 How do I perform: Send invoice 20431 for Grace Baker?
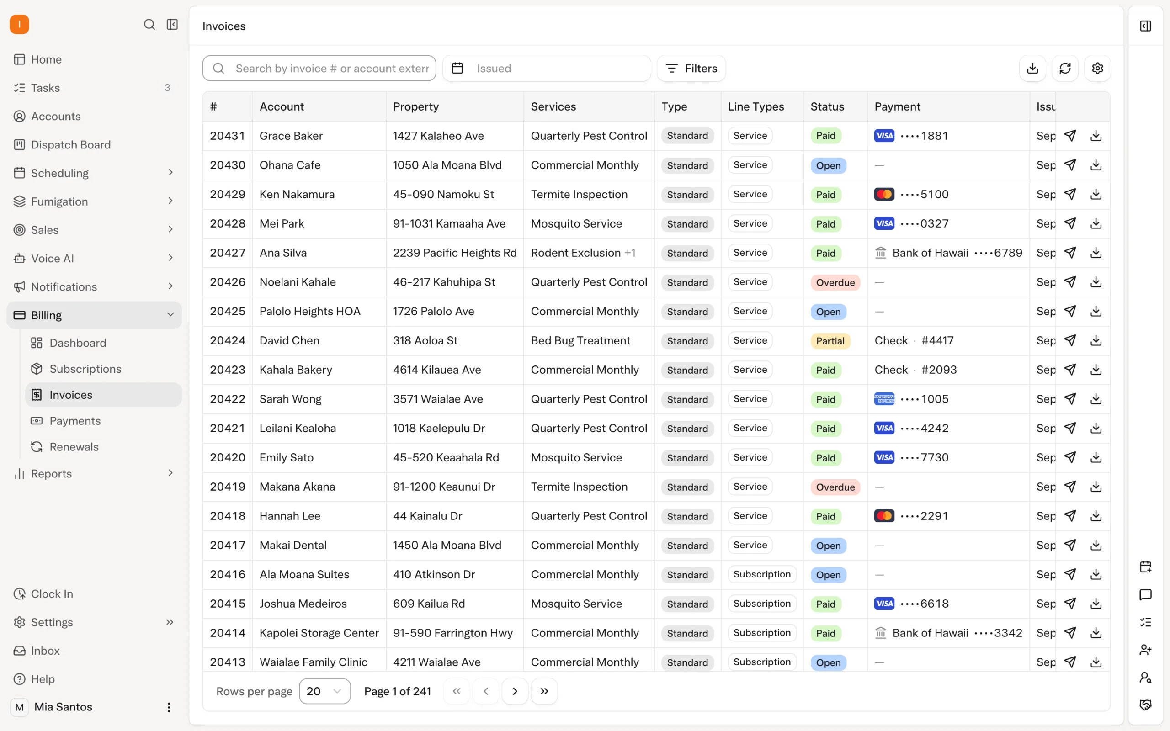pos(1070,136)
